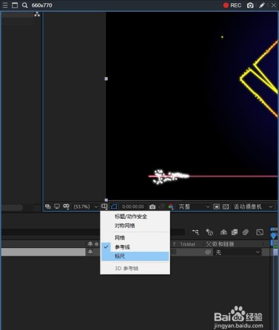Click the snapshot camera icon in viewer
279x330 pixels.
(x=152, y=207)
